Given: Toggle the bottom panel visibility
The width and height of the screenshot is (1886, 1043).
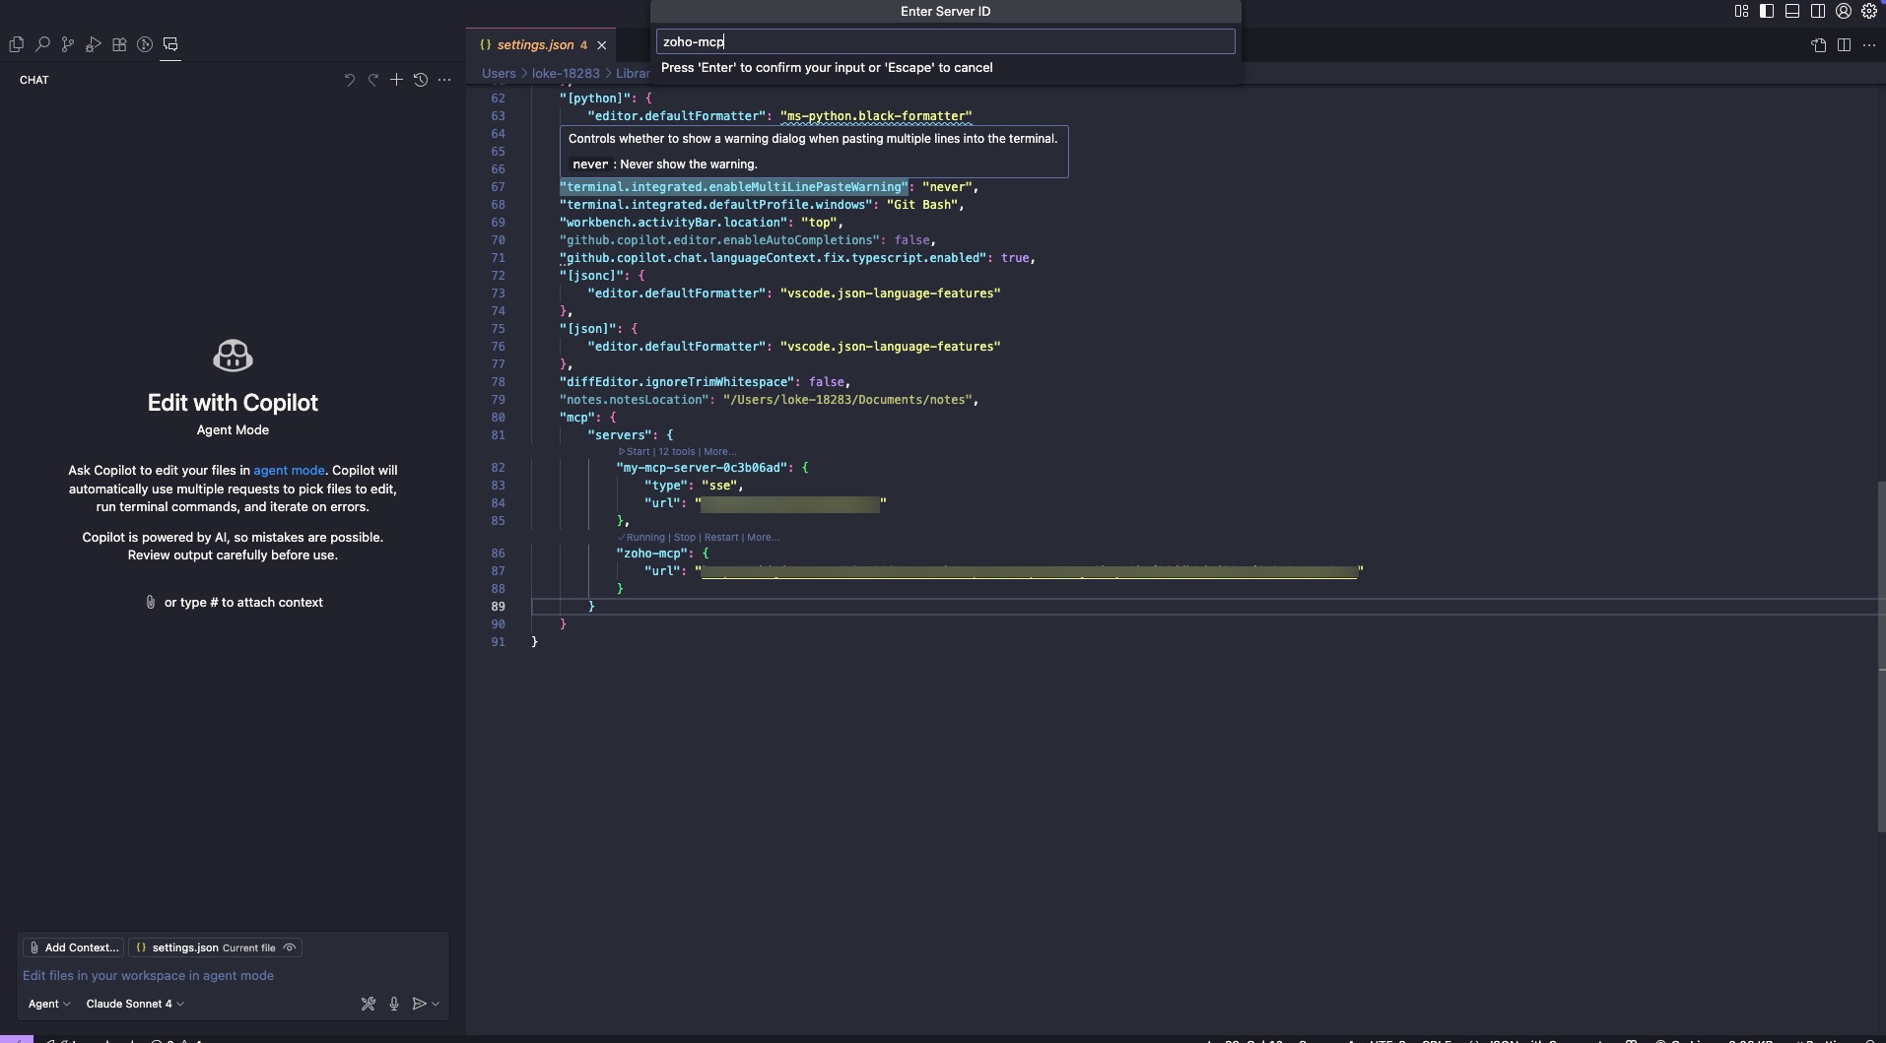Looking at the screenshot, I should click(1792, 12).
